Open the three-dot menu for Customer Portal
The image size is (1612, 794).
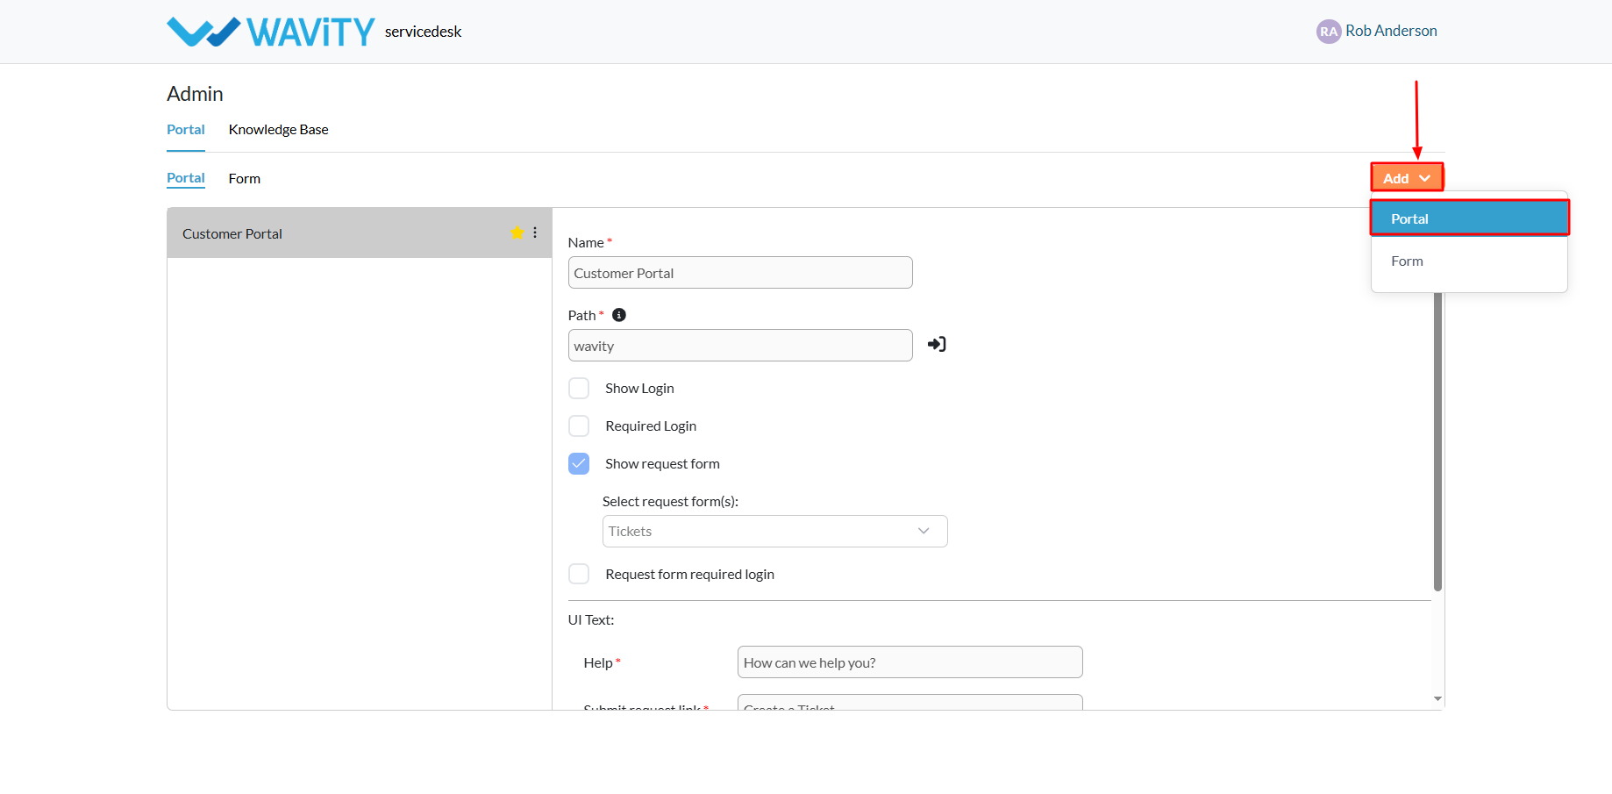coord(535,232)
